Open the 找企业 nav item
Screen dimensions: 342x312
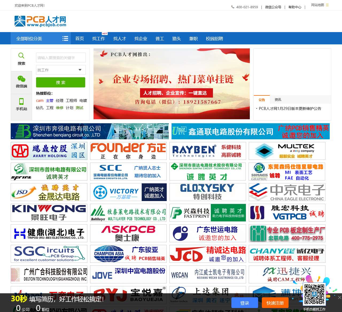tap(141, 38)
